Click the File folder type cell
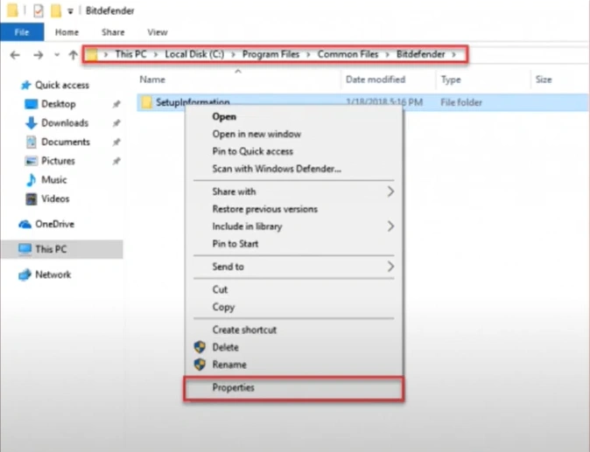Viewport: 590px width, 452px height. click(461, 102)
